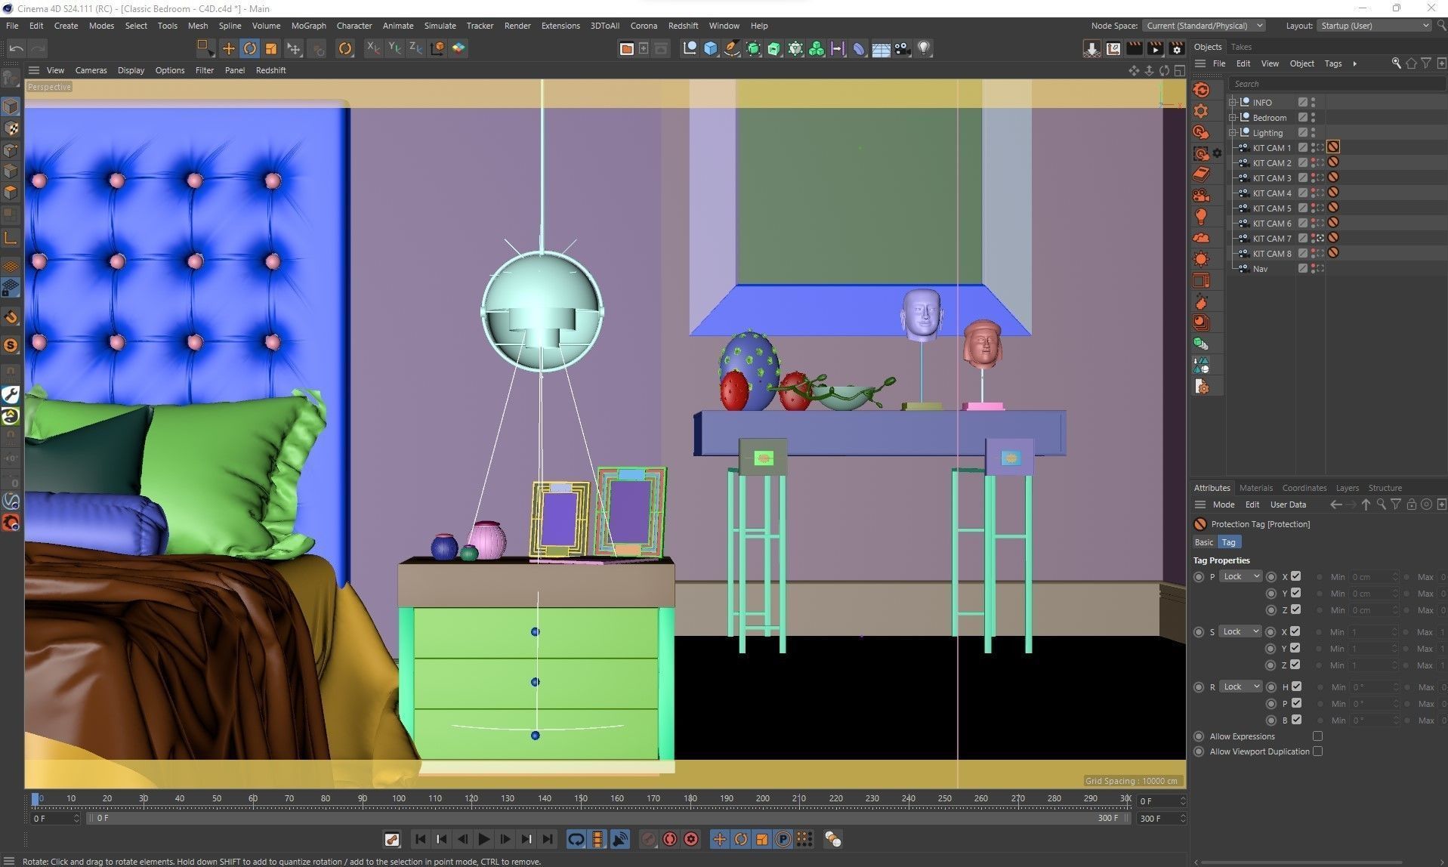Click the record active objects button

coord(649,839)
